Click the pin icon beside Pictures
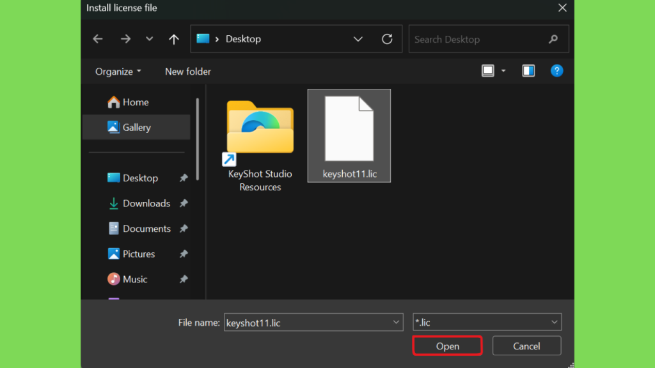The height and width of the screenshot is (368, 655). click(x=184, y=254)
